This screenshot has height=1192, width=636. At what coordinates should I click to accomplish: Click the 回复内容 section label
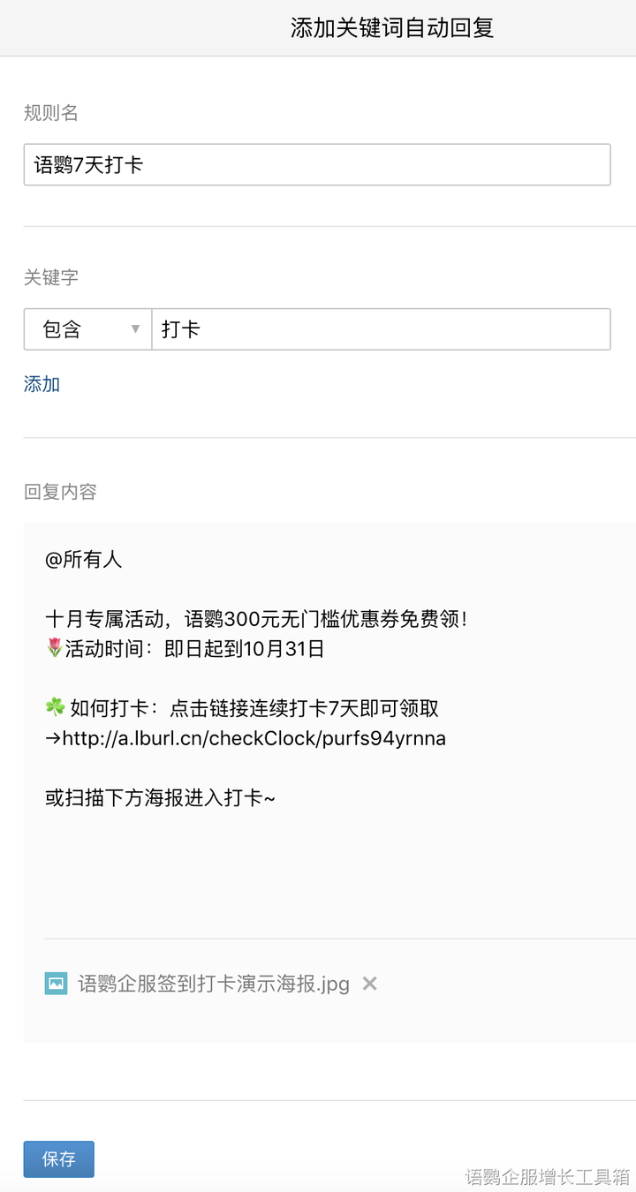60,492
